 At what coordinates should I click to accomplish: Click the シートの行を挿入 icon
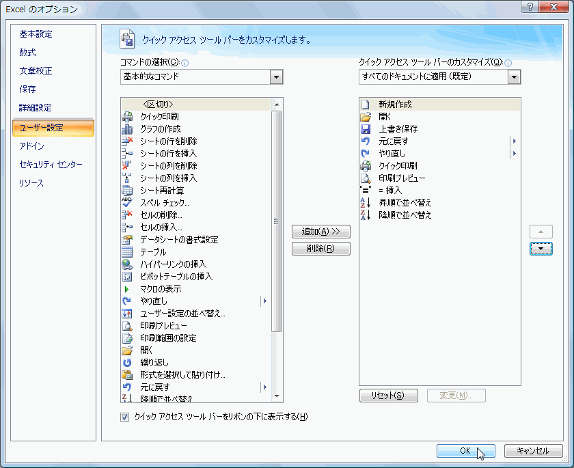pos(127,154)
